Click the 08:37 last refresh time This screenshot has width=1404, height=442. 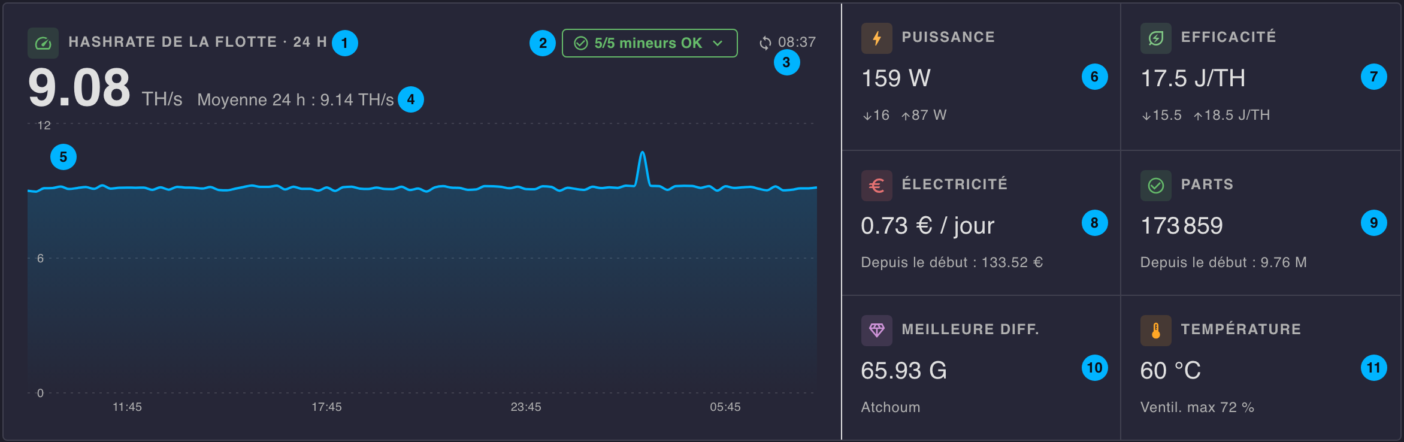[x=797, y=43]
